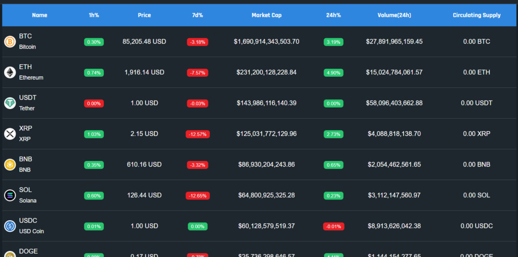518x257 pixels.
Task: Click the Tether logo icon
Action: (10, 103)
